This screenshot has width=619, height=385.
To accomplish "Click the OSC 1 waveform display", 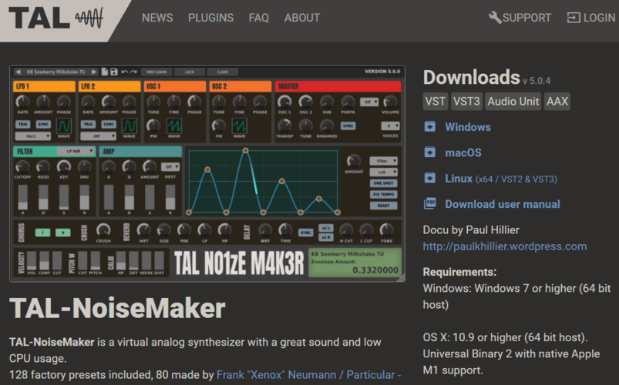I will click(174, 126).
